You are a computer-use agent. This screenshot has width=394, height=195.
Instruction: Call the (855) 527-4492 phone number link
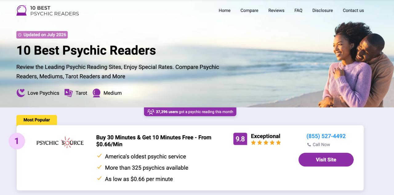click(326, 136)
